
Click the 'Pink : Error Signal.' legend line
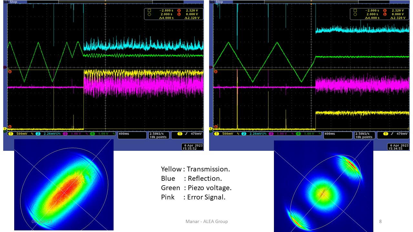[x=193, y=197]
